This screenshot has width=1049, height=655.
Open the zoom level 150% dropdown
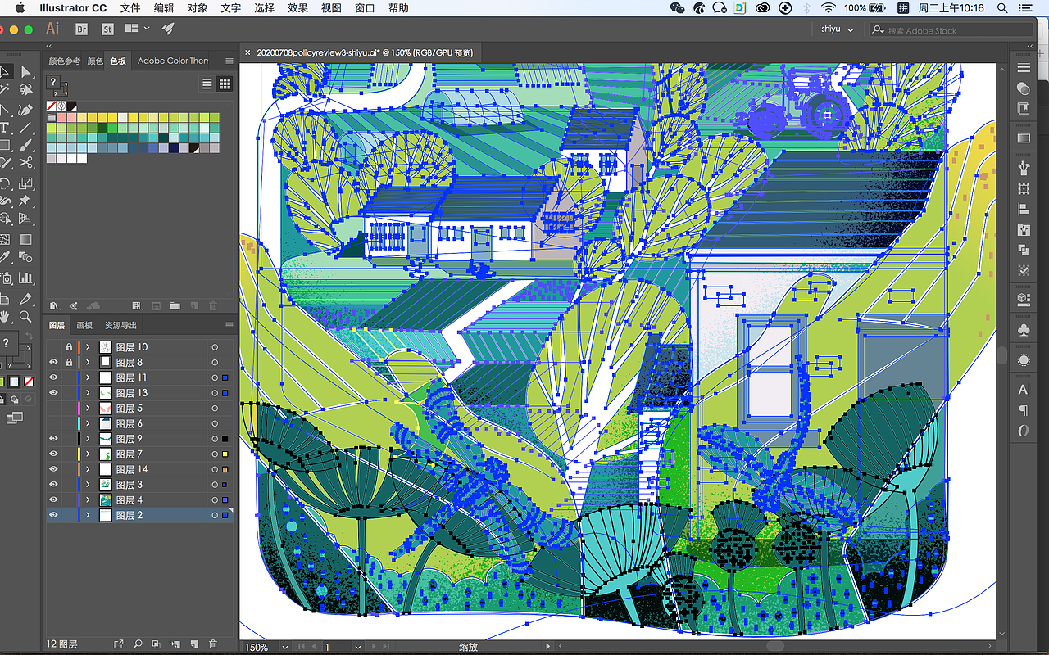coord(284,647)
